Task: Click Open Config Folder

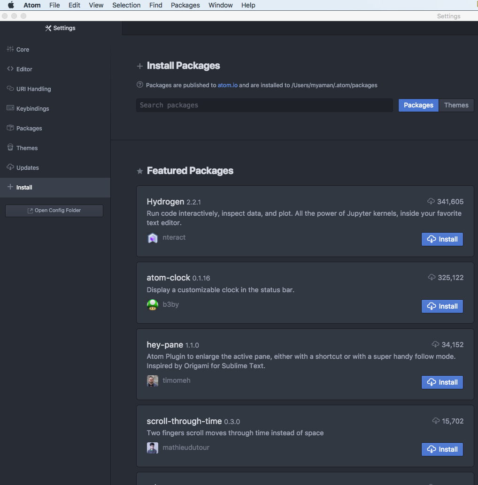Action: point(54,211)
